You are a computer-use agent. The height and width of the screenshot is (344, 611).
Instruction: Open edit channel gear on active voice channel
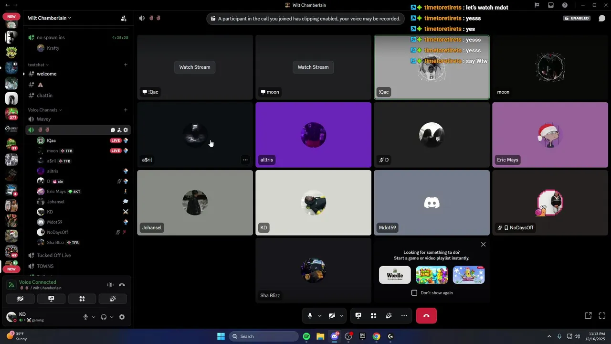[x=126, y=130]
